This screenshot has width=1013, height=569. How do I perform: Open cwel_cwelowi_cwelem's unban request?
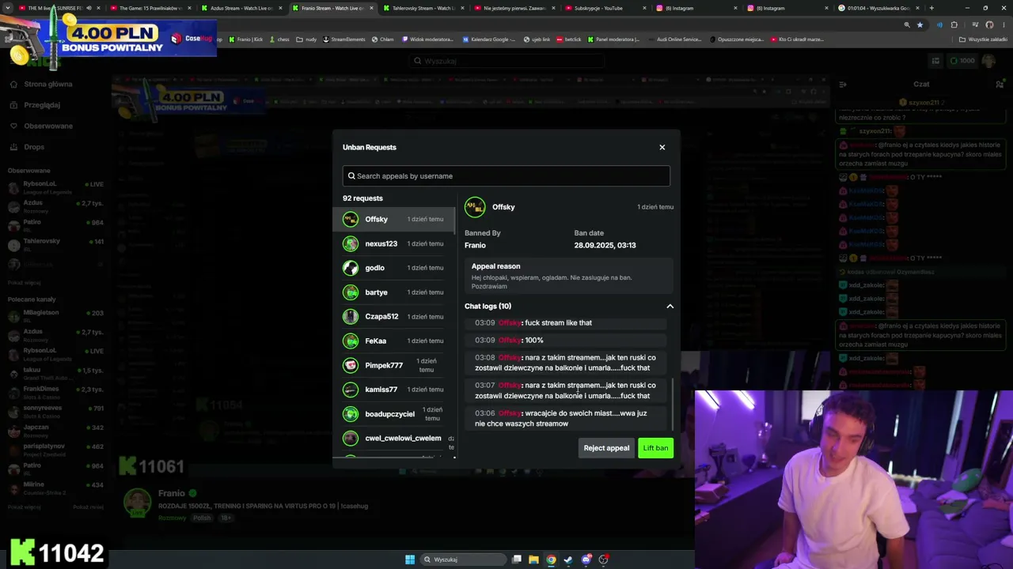393,438
